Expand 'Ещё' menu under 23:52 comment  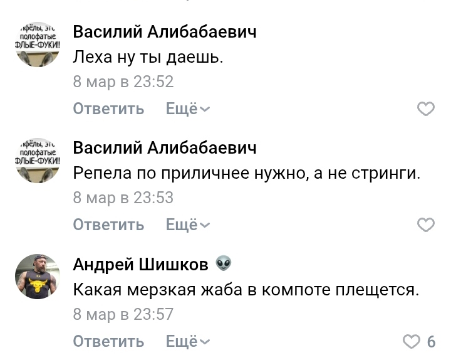click(x=188, y=109)
